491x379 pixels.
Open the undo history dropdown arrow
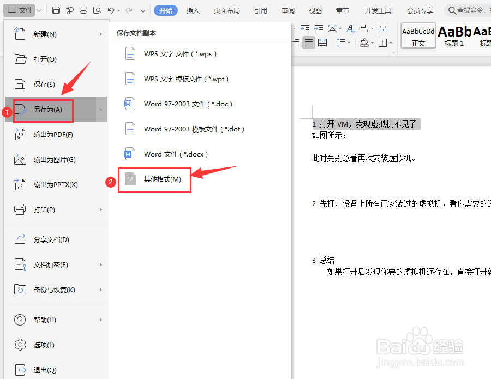click(119, 11)
